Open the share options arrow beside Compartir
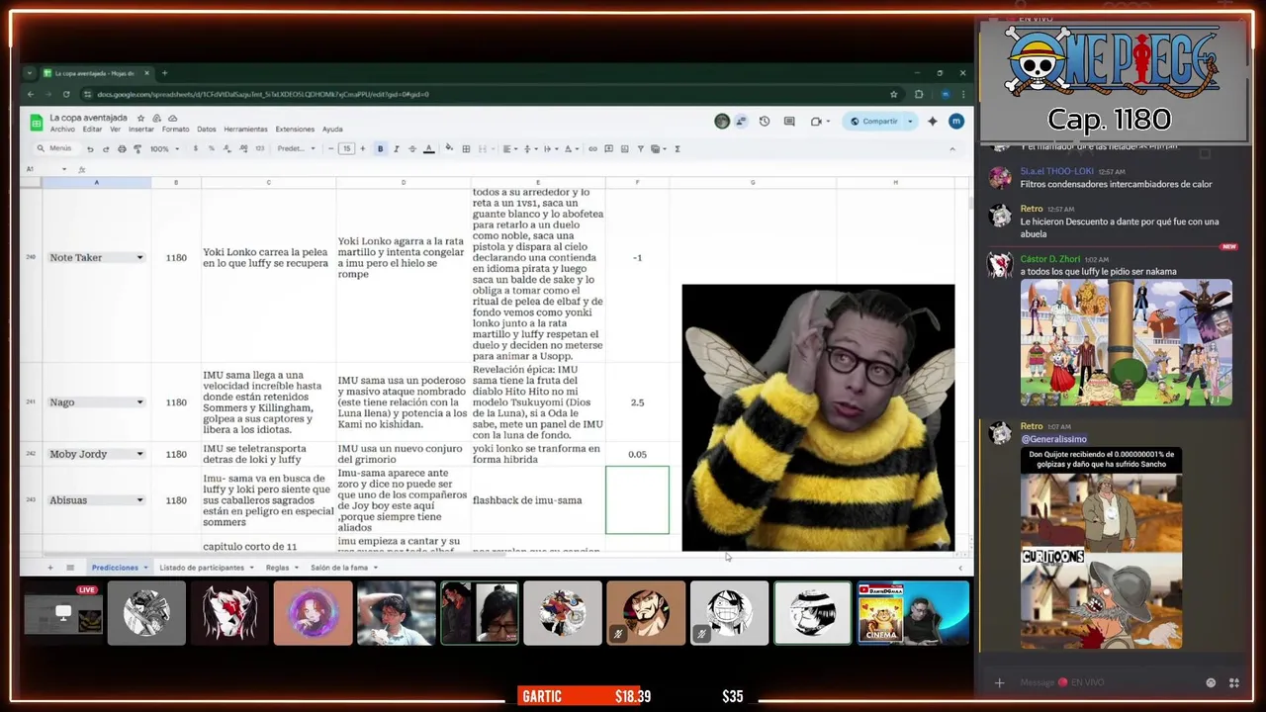Viewport: 1266px width, 712px height. pyautogui.click(x=910, y=122)
